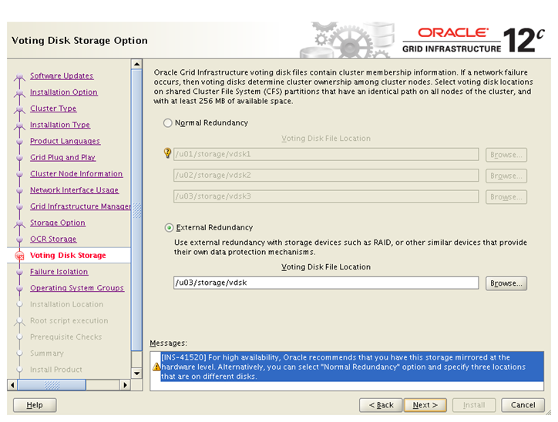Jump to the Product Languages step

[65, 141]
